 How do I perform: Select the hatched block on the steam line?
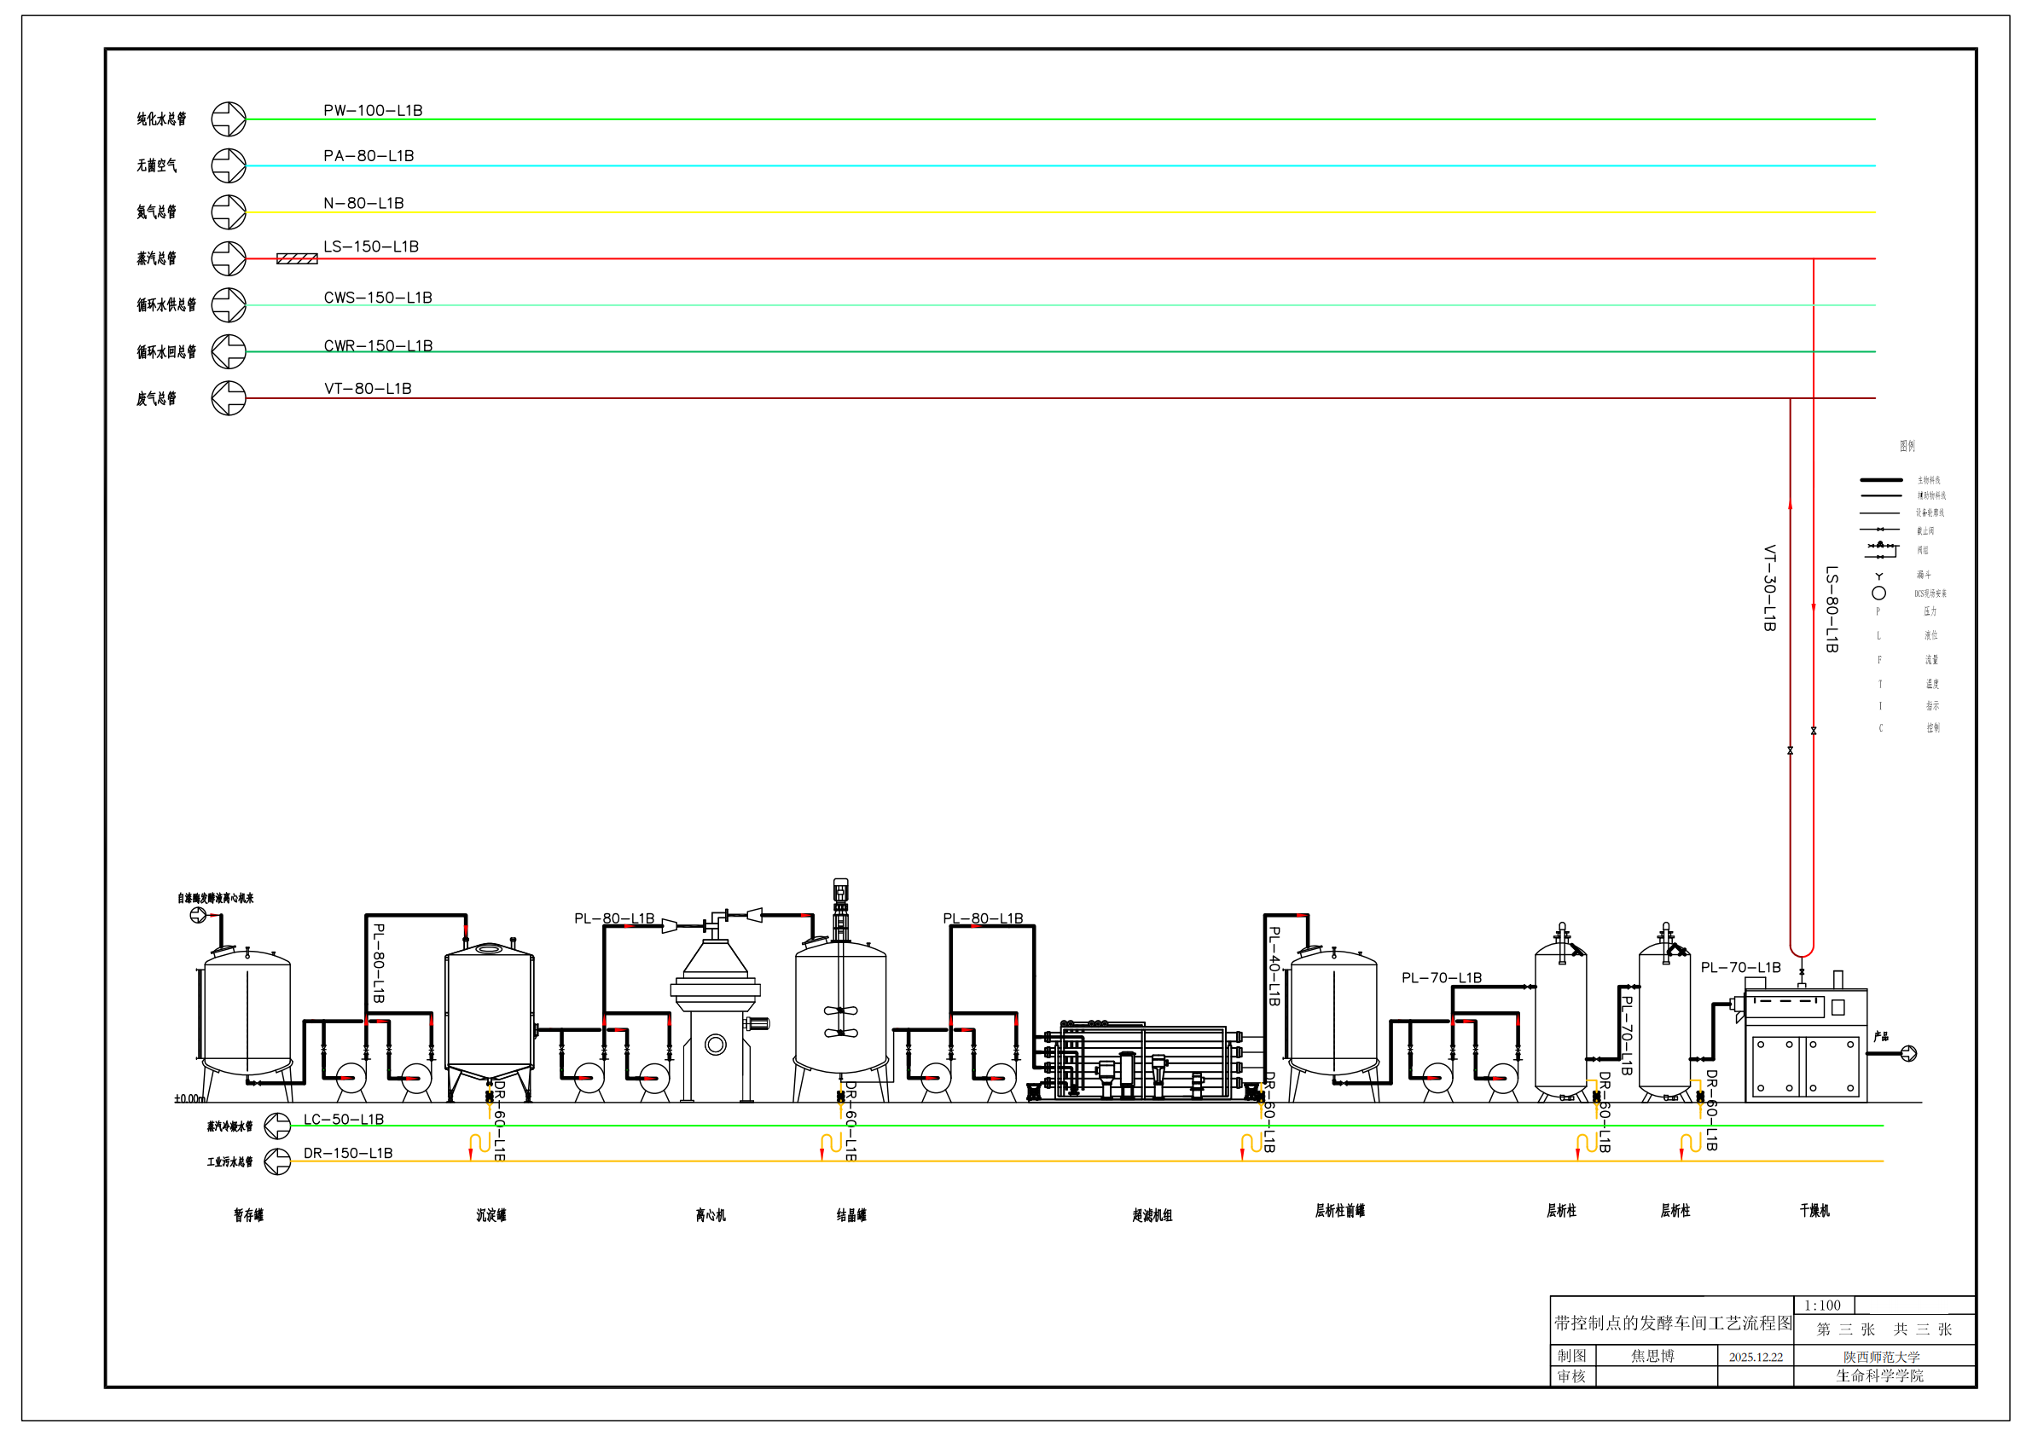[297, 258]
